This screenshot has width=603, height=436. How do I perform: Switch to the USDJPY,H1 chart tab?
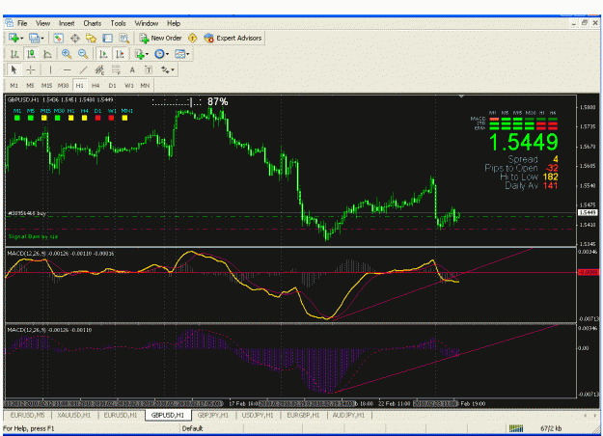[x=258, y=415]
